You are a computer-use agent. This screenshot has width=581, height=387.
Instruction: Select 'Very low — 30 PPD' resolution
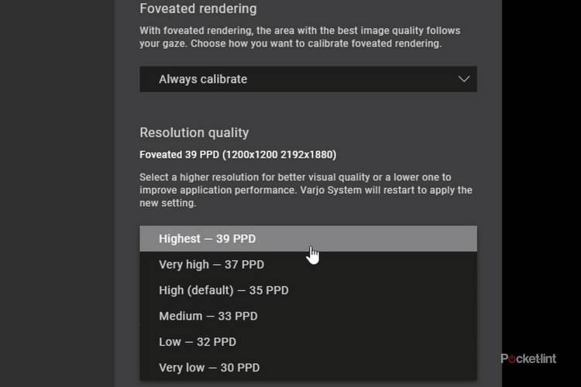[x=209, y=367]
